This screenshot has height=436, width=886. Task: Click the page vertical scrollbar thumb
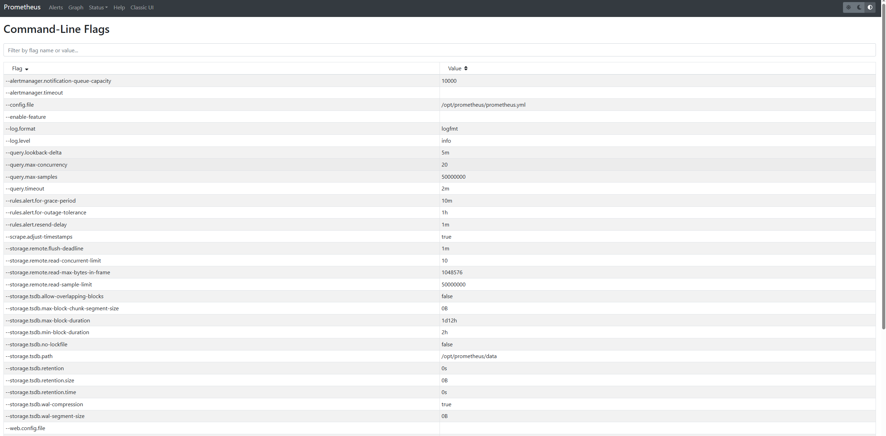pos(884,166)
